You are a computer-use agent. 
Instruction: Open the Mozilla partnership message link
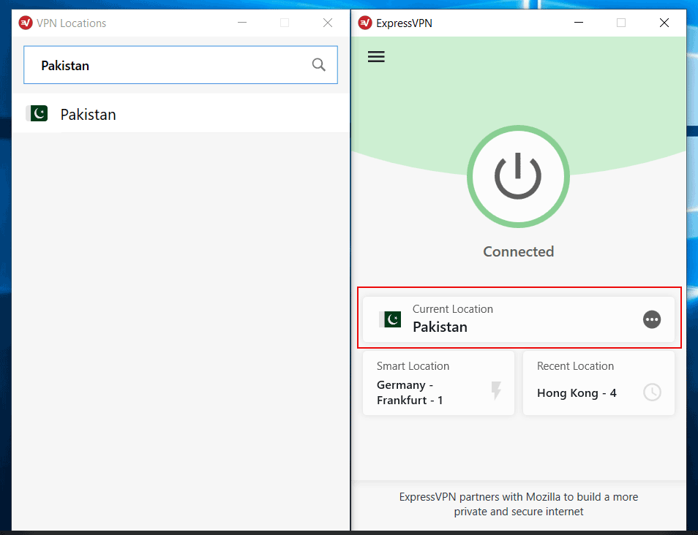(519, 504)
